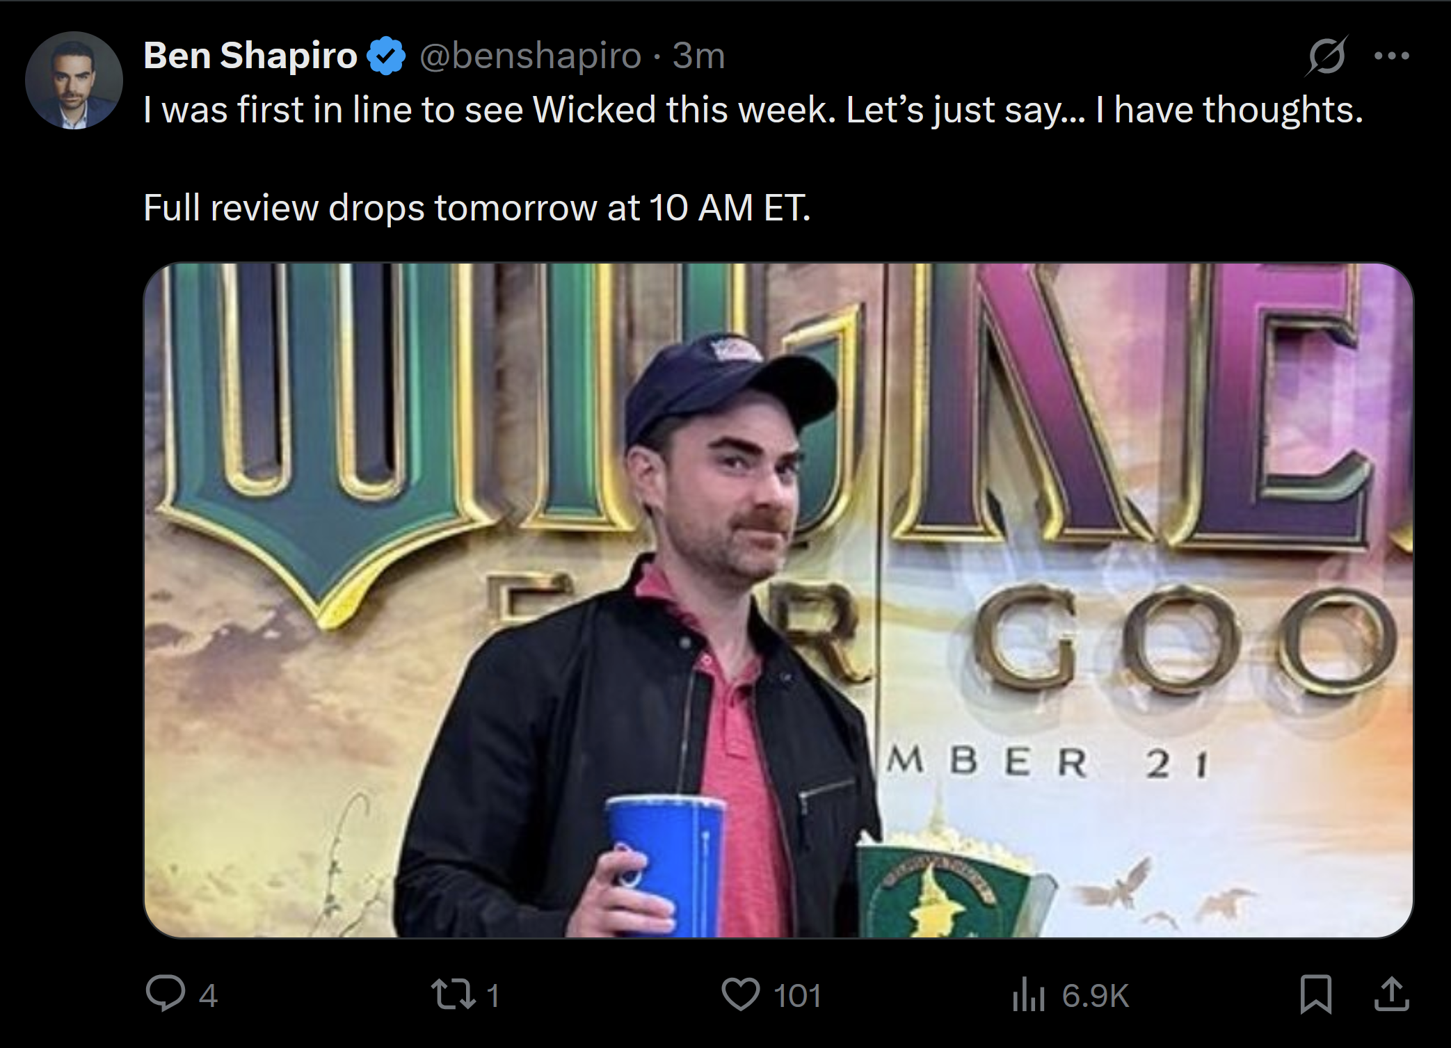Click the reply speech bubble icon
This screenshot has width=1451, height=1048.
coord(166,993)
